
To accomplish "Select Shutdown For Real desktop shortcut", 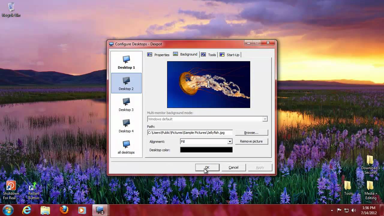I will 11,190.
